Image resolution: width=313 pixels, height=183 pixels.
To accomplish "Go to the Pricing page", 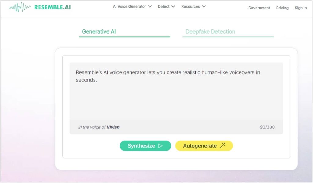I will tap(282, 8).
